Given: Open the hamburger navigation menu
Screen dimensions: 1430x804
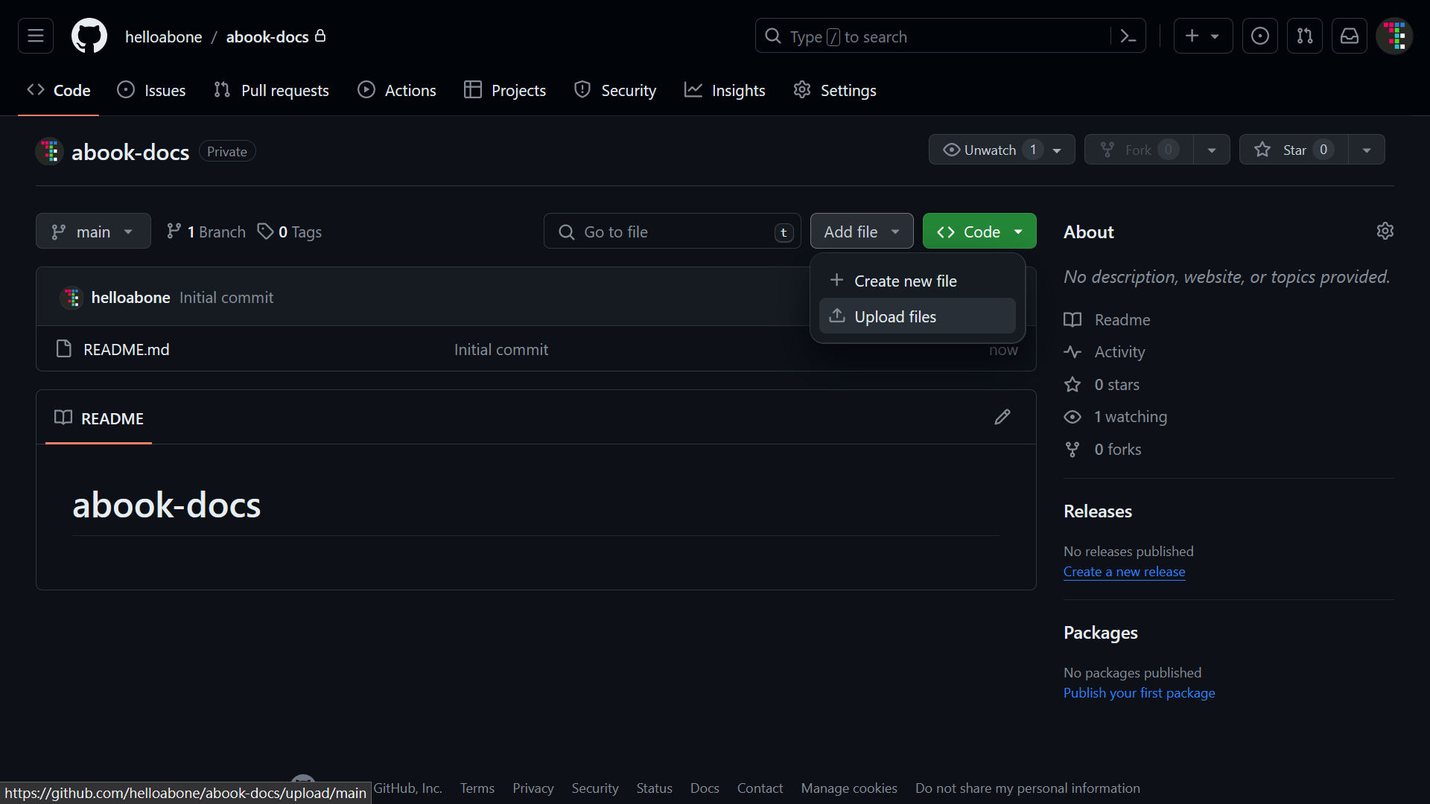Looking at the screenshot, I should [x=36, y=36].
